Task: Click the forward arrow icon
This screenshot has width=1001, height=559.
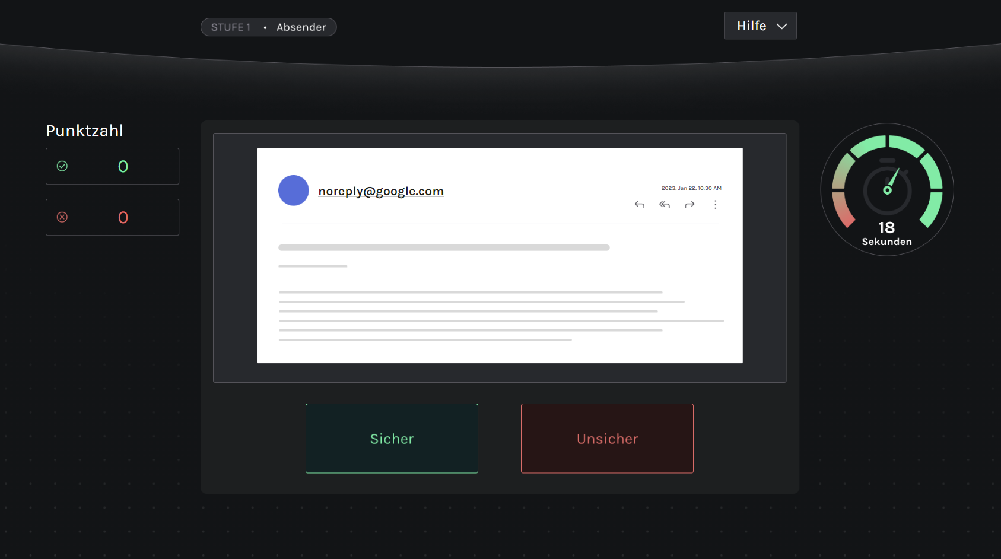Action: (x=689, y=205)
